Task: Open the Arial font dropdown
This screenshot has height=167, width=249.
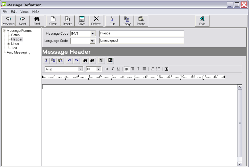Action: pyautogui.click(x=80, y=69)
